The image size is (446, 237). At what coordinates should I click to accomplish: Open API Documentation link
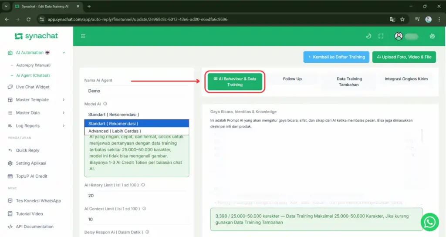coord(35,227)
